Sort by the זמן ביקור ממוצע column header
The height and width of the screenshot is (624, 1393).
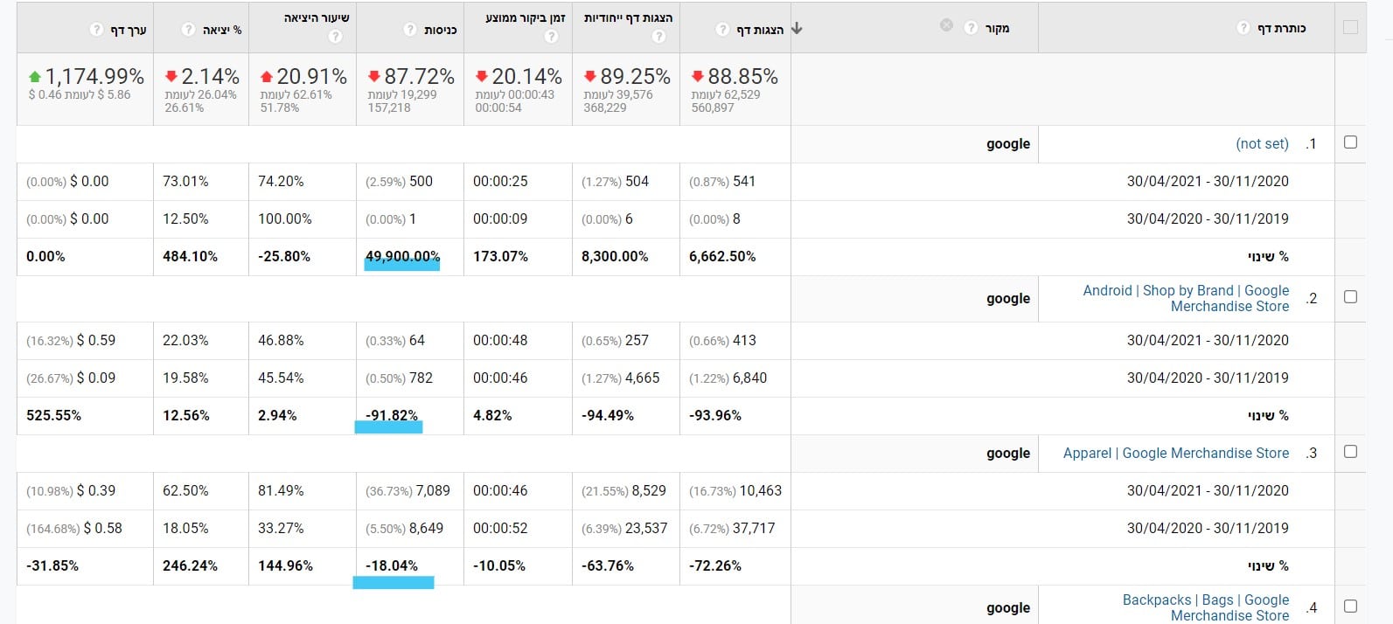point(526,17)
